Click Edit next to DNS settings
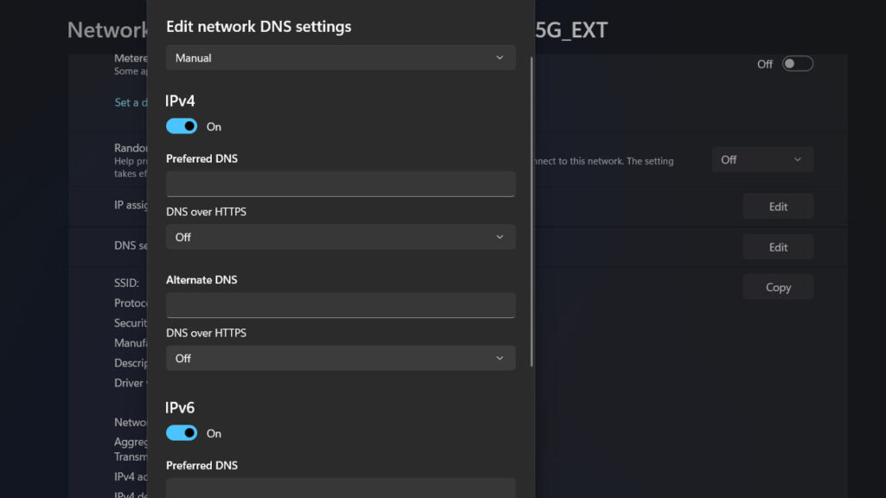Image resolution: width=886 pixels, height=498 pixels. [777, 246]
